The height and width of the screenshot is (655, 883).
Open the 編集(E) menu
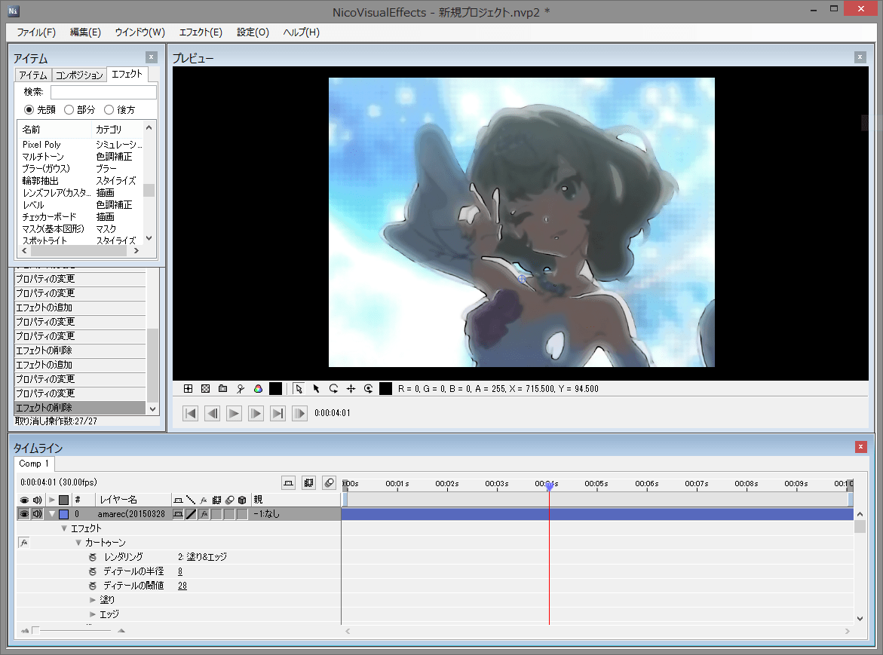pos(85,32)
